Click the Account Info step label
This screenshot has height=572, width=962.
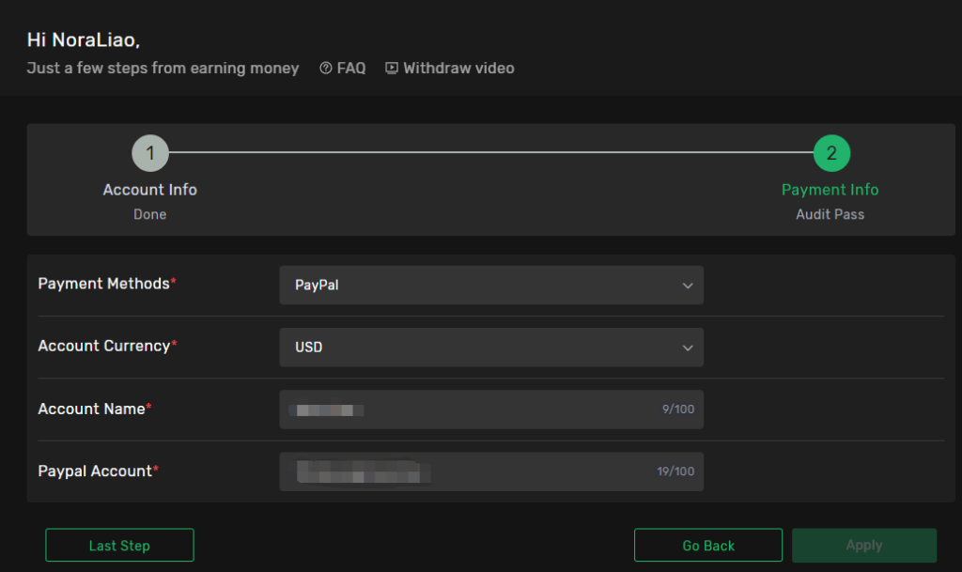point(149,190)
